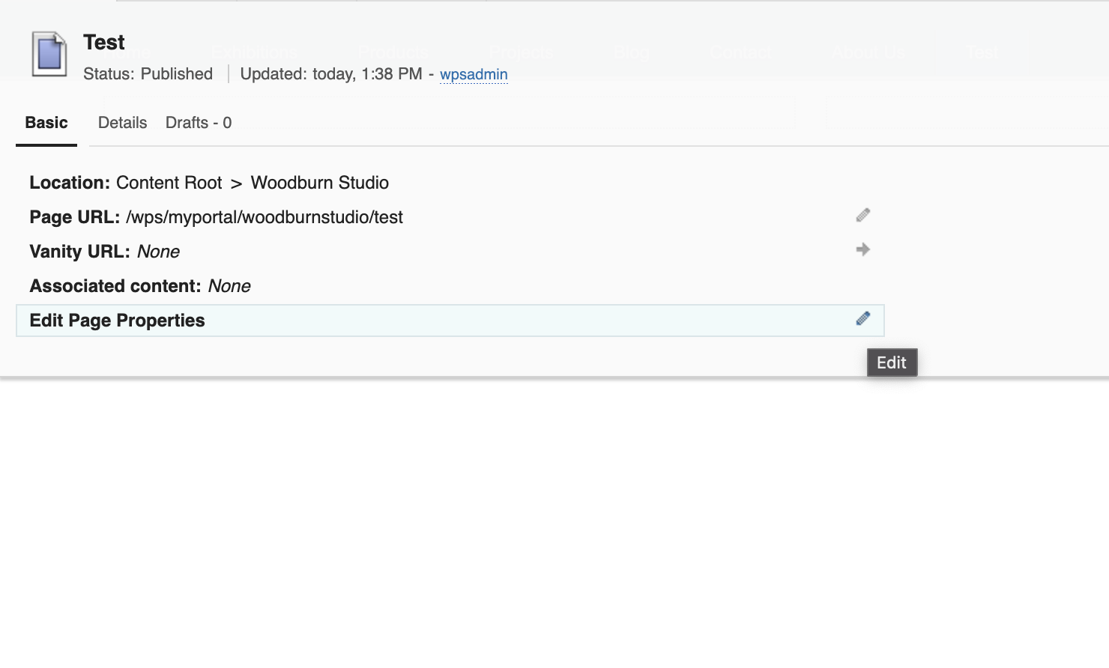Open the wpsadmin user link
This screenshot has height=668, width=1109.
474,74
